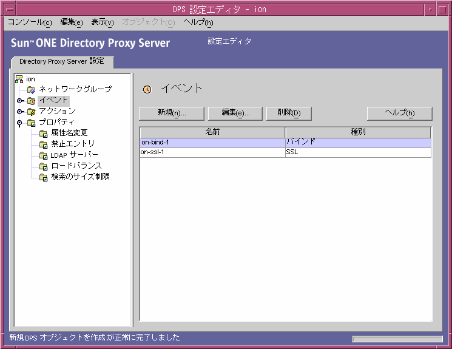Click the アクション lightning folder icon
This screenshot has height=349, width=452.
31,112
